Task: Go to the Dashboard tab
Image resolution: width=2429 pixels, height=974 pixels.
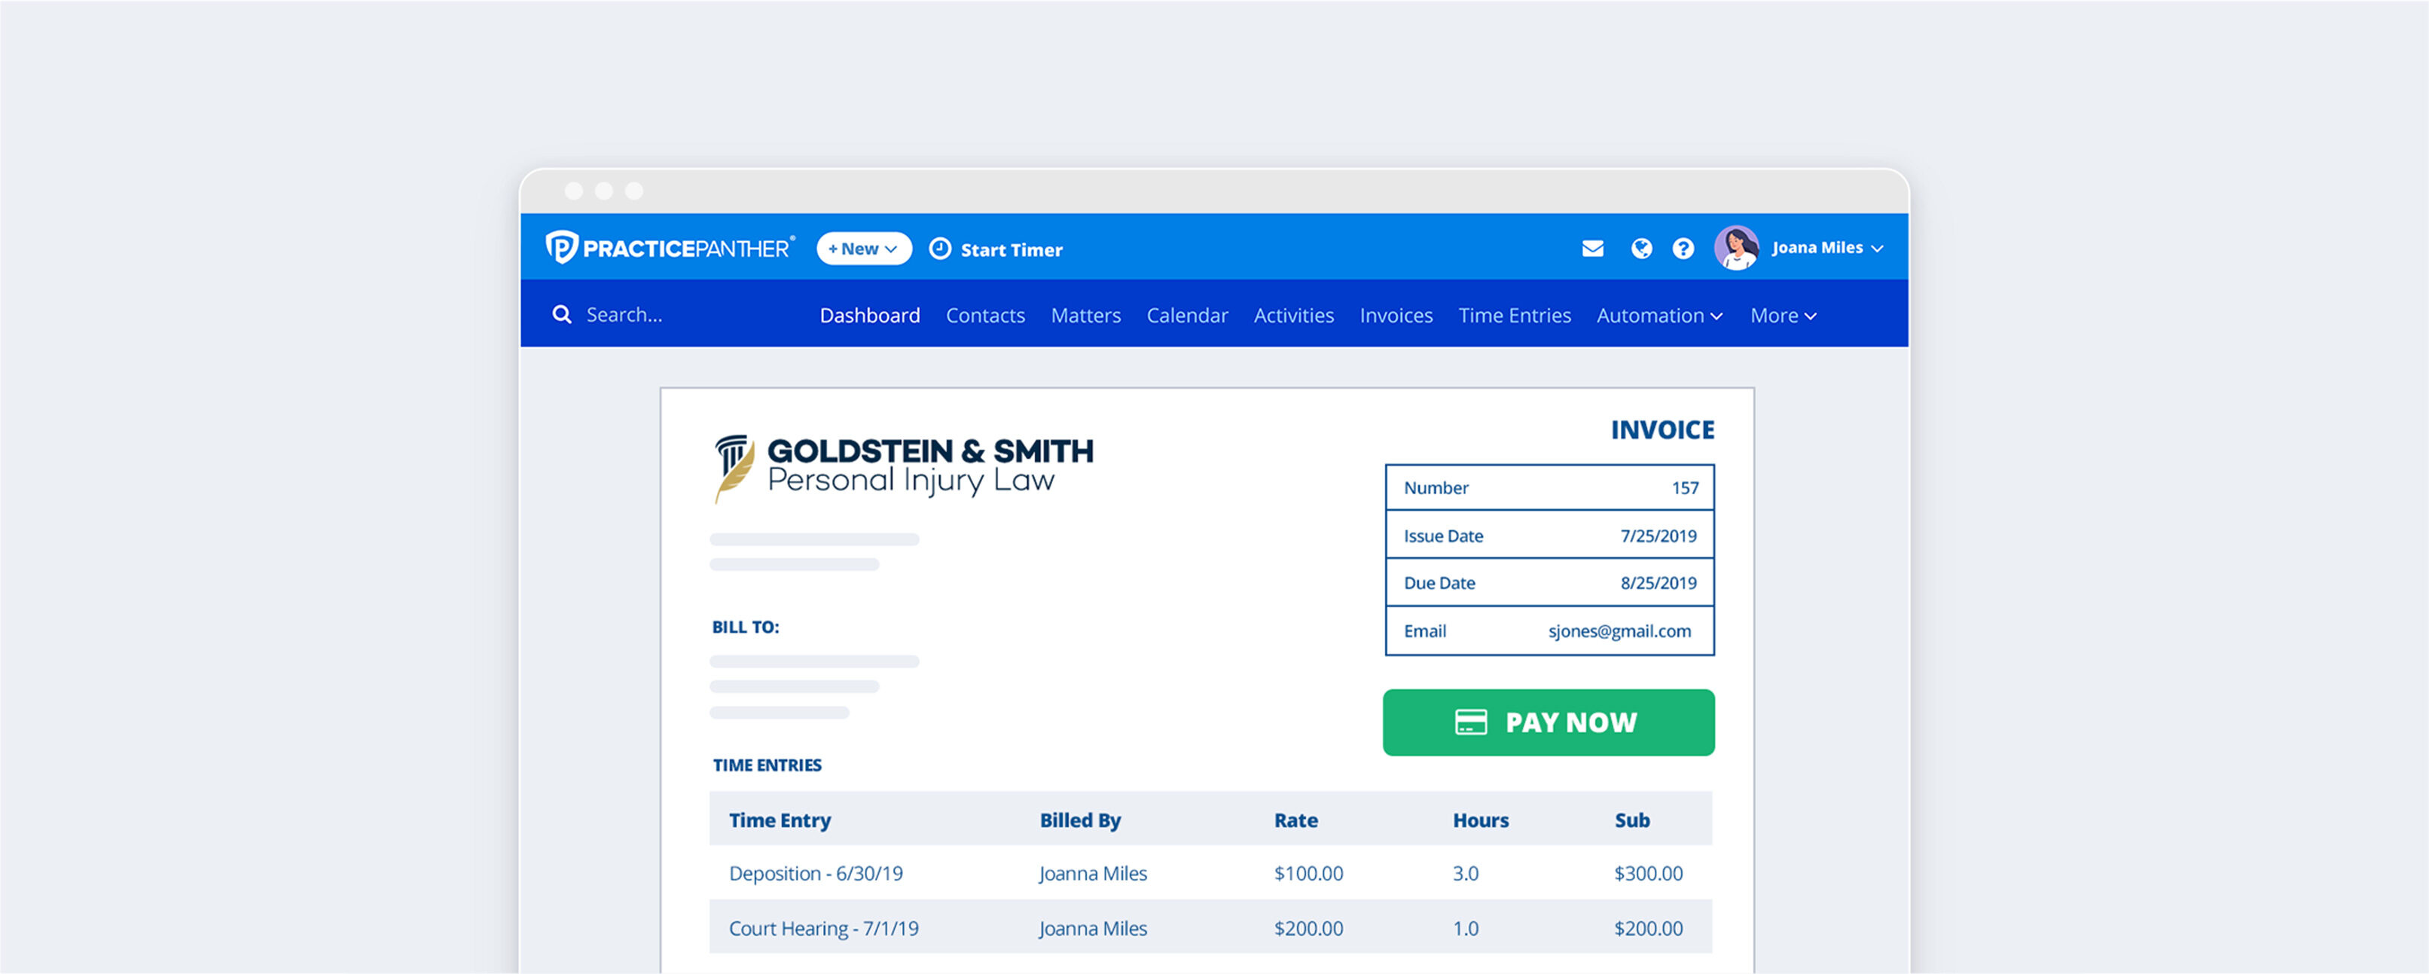Action: 869,316
